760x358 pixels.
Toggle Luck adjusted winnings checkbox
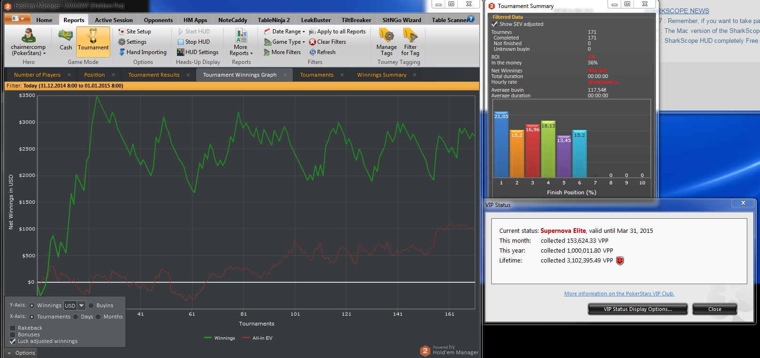coord(13,341)
